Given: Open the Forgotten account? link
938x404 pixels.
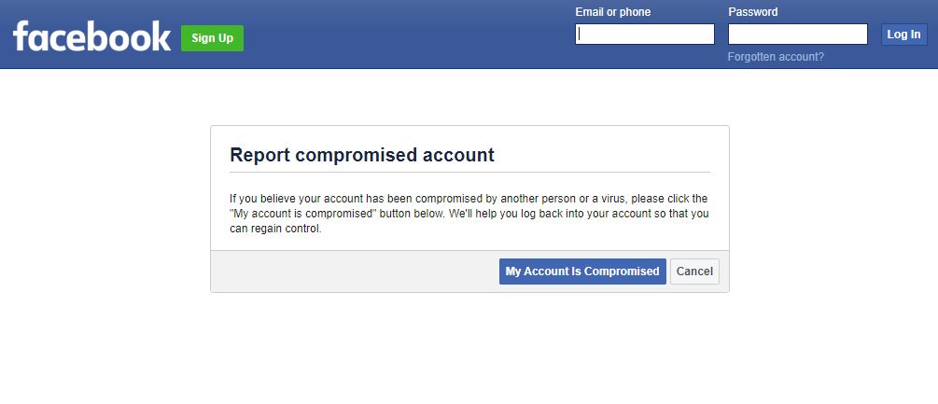Looking at the screenshot, I should click(776, 57).
